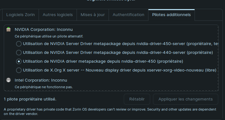Click the Rétablir button
The image size is (225, 120).
(x=137, y=99)
